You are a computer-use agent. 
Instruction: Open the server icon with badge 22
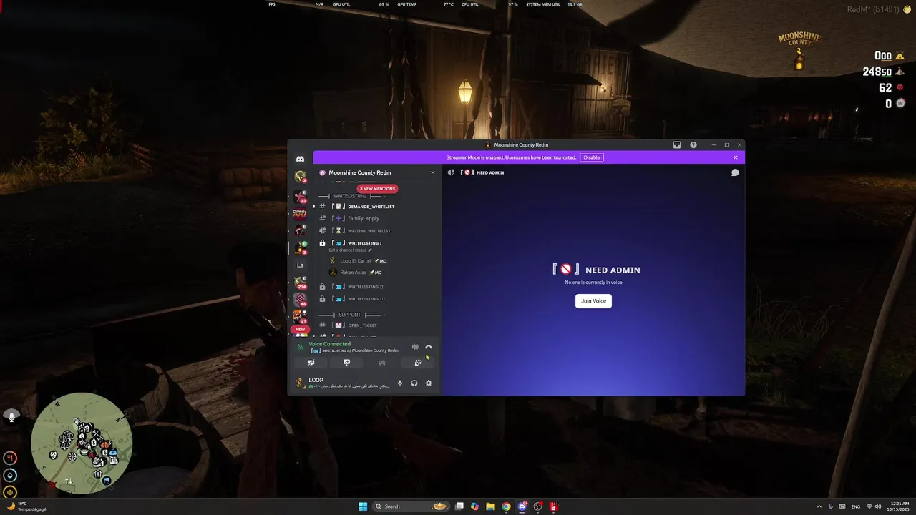tap(301, 196)
